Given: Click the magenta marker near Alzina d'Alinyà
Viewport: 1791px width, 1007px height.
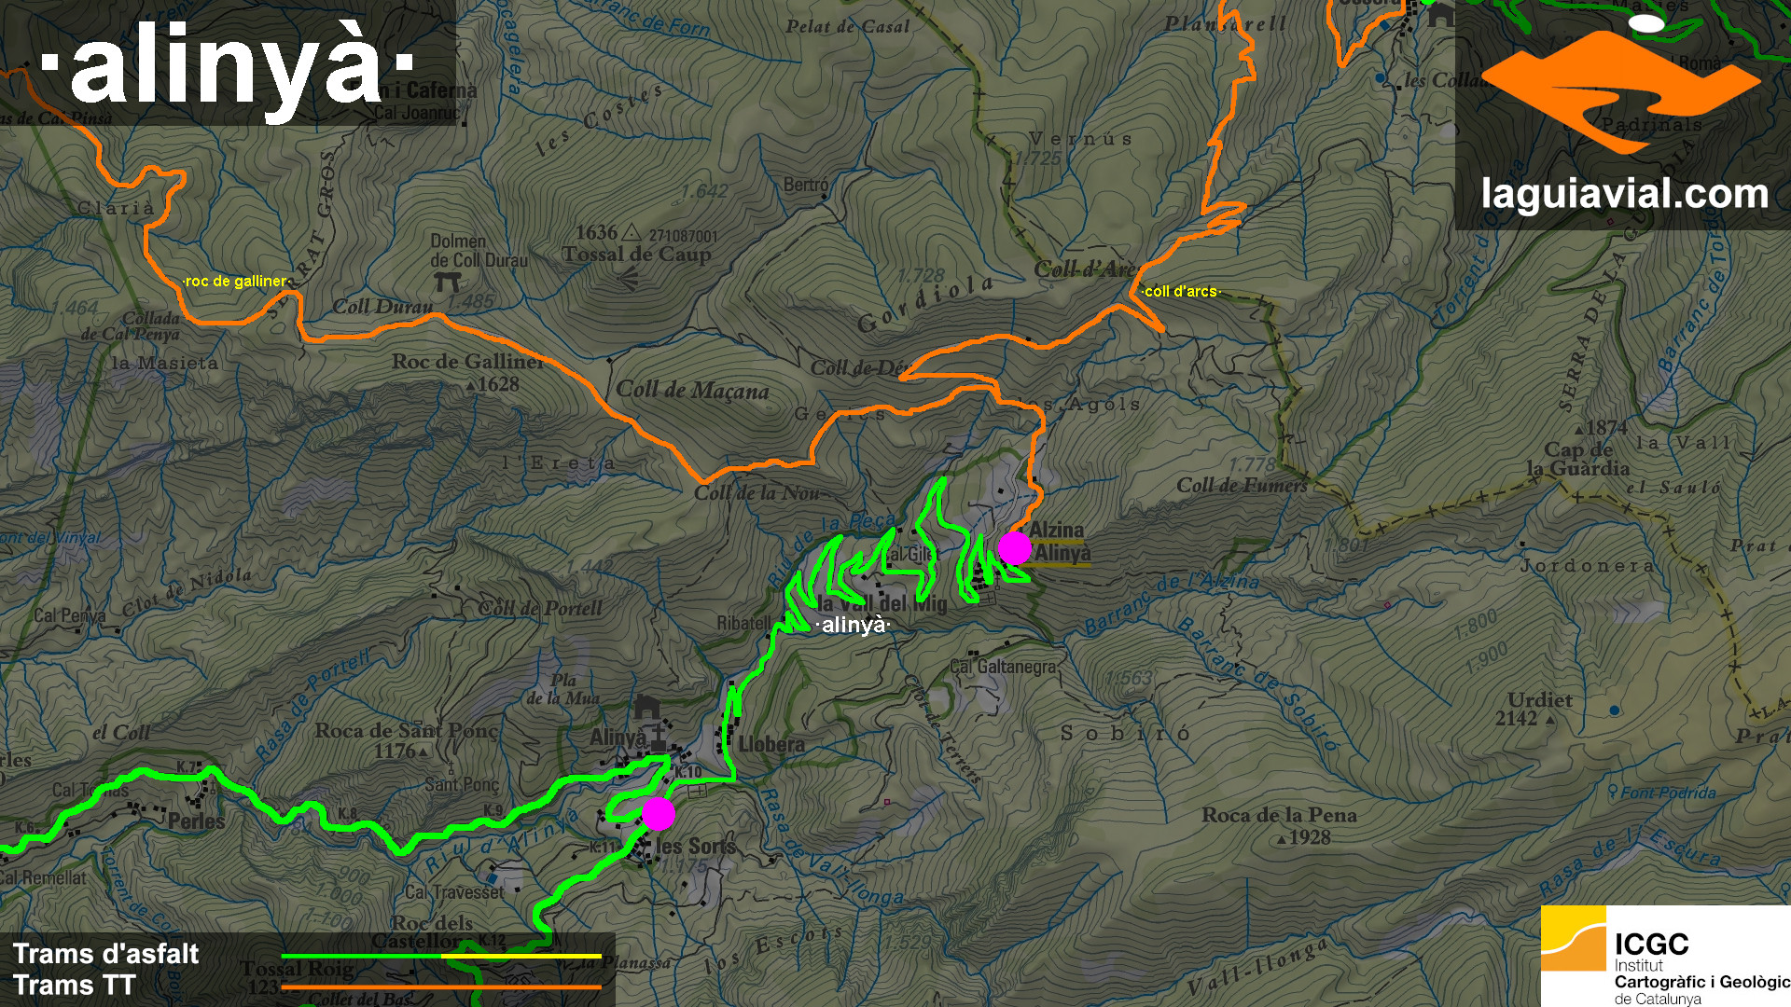Looking at the screenshot, I should [1014, 547].
